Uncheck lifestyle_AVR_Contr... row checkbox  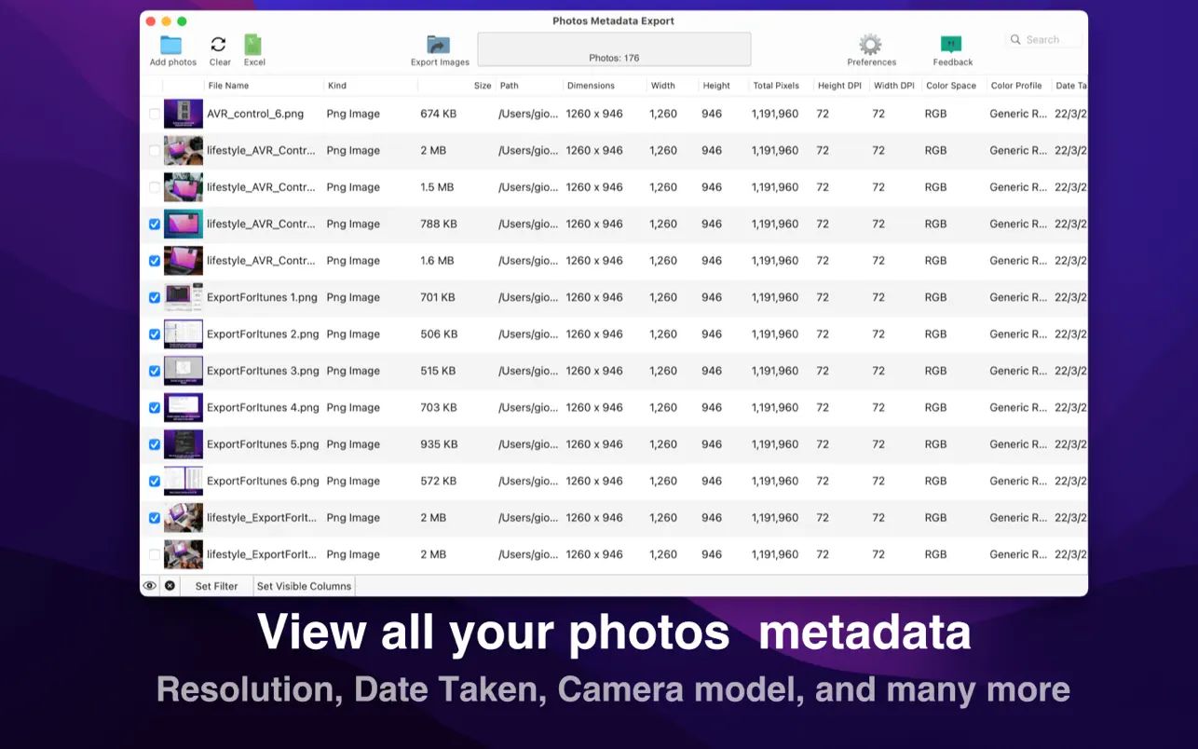[x=154, y=224]
